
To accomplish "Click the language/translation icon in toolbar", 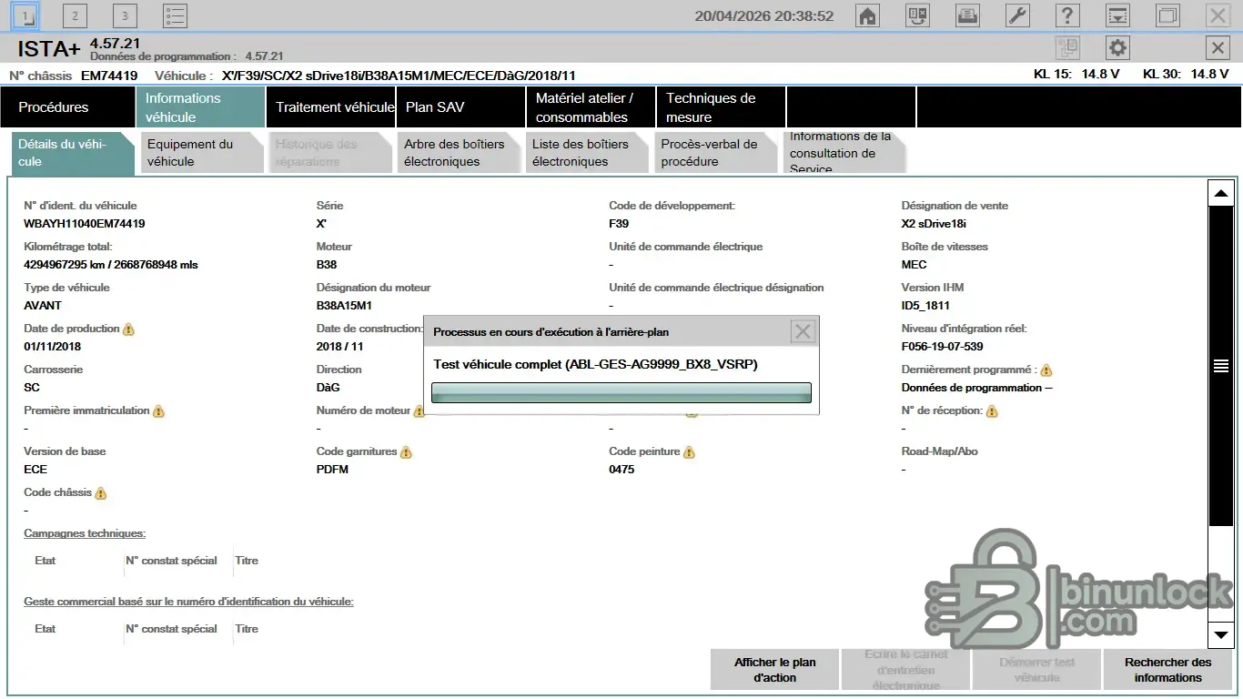I will (917, 15).
